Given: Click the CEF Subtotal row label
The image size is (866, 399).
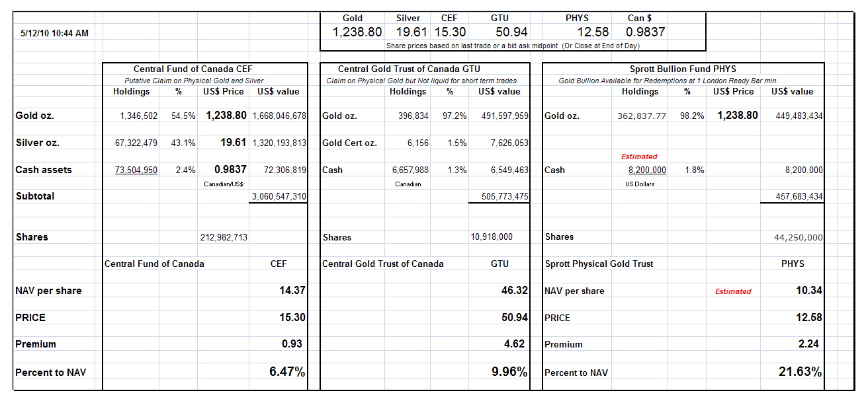Looking at the screenshot, I should pos(35,196).
